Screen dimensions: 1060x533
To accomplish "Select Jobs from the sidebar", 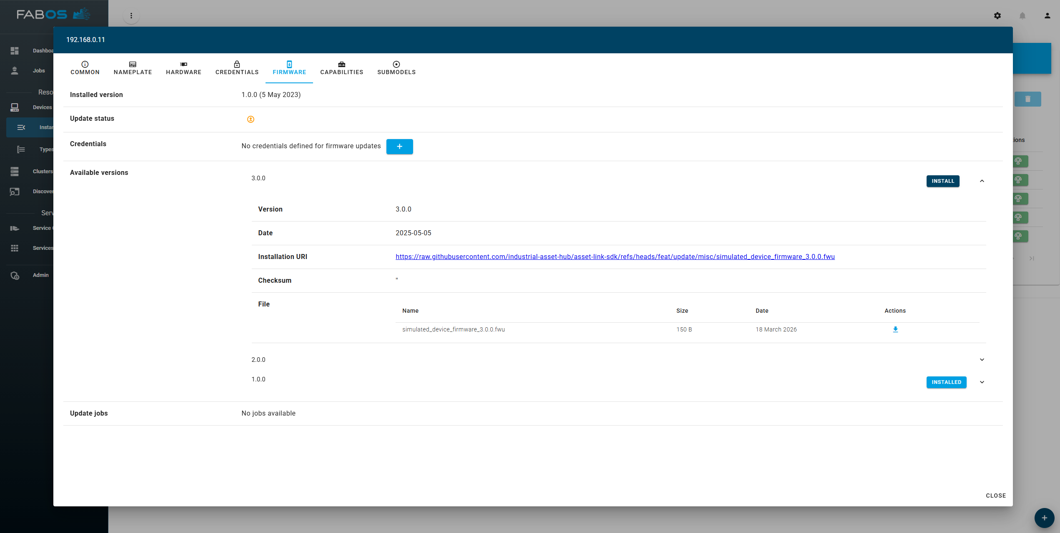I will (38, 70).
